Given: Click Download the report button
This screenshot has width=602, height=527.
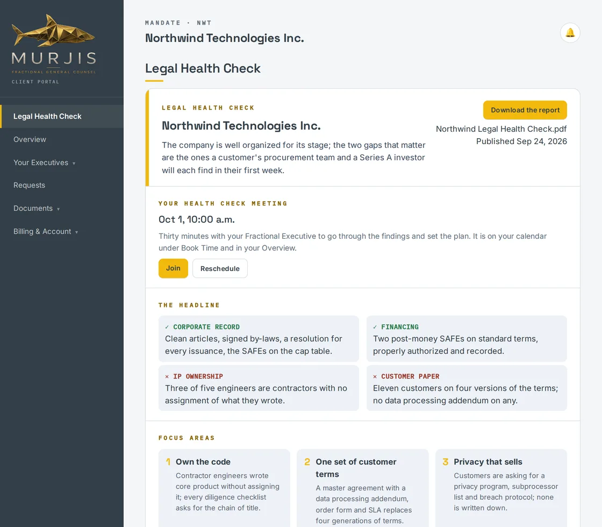Looking at the screenshot, I should tap(525, 110).
